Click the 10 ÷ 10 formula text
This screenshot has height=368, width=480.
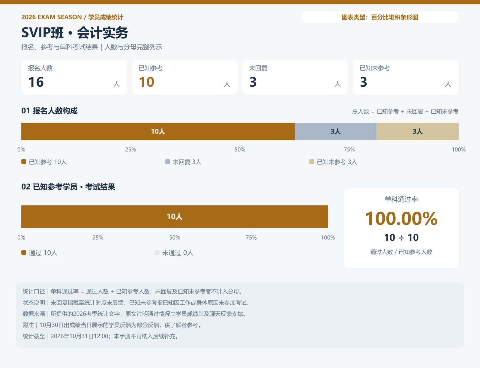click(x=401, y=238)
